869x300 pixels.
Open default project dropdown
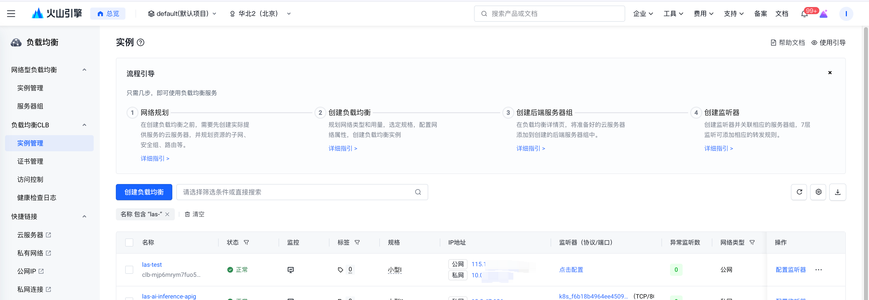(182, 14)
